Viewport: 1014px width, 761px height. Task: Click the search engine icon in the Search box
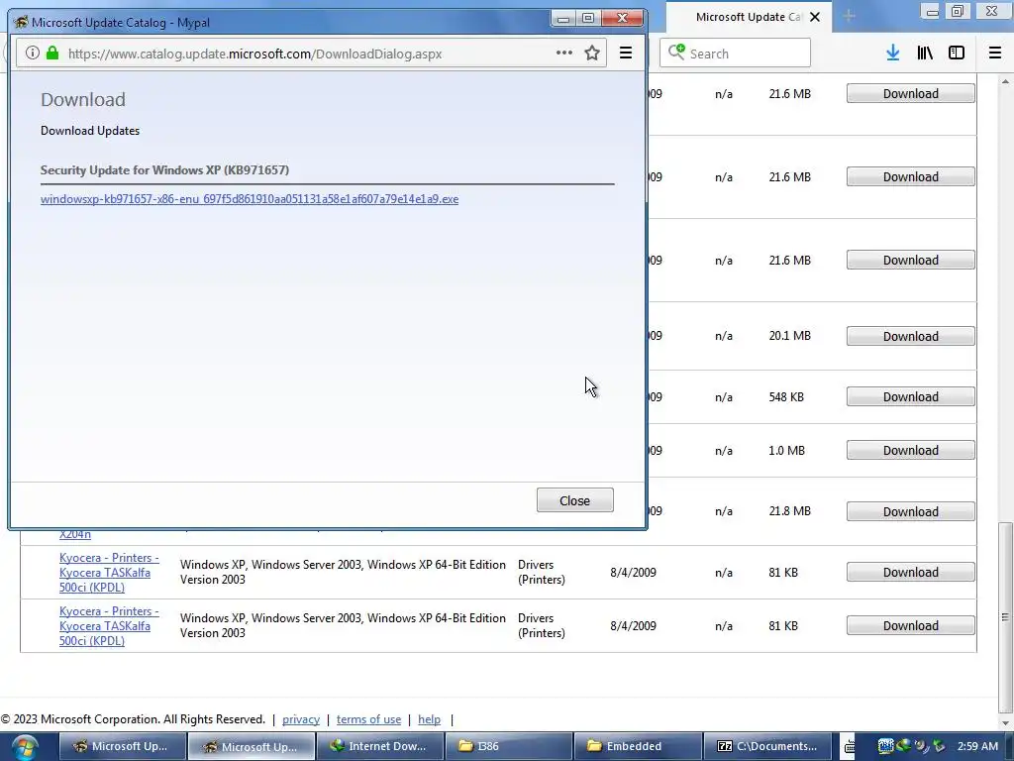676,53
